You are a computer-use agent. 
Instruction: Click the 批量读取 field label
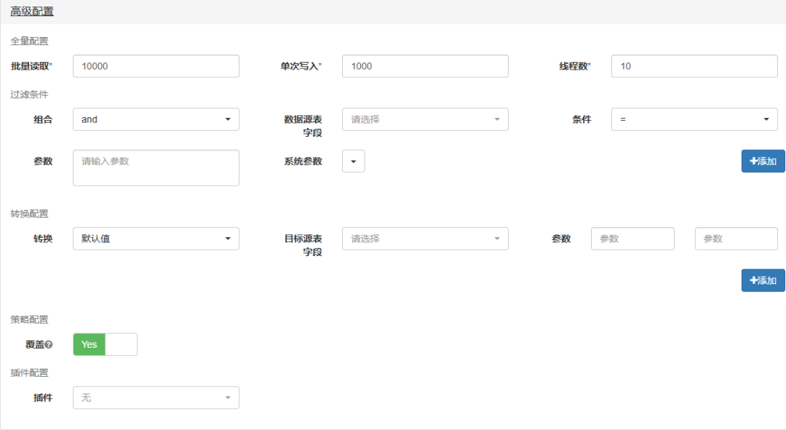(x=31, y=66)
